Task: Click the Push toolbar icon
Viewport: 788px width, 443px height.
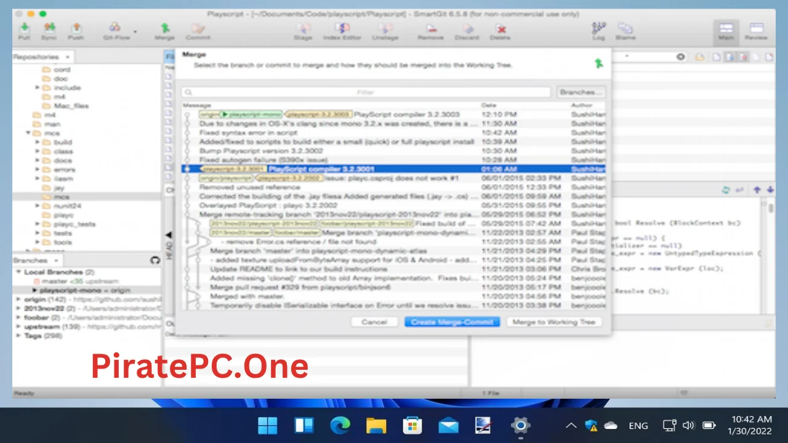Action: [76, 31]
